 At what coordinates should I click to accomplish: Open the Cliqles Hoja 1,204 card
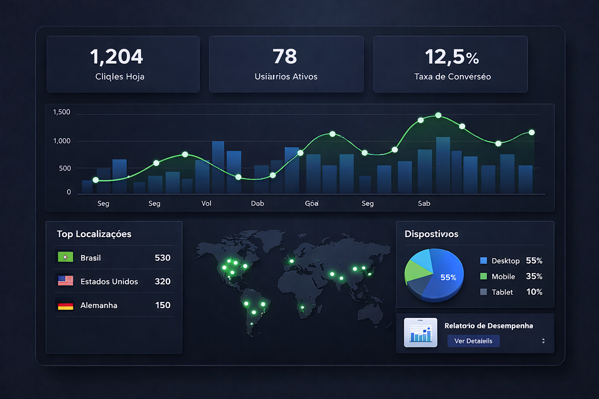pyautogui.click(x=123, y=64)
